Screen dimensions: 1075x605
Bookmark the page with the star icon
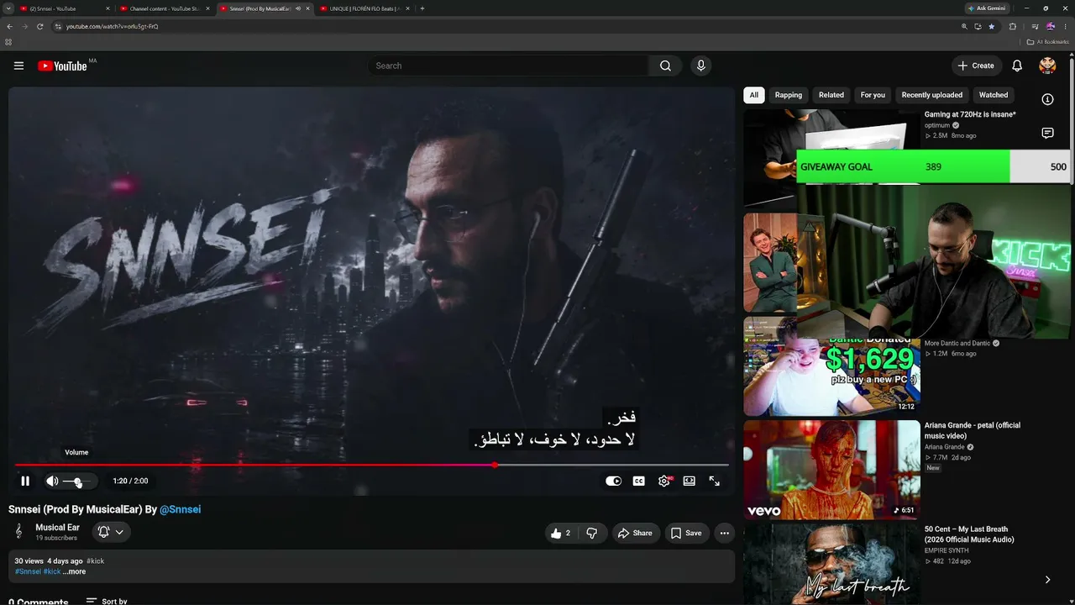(991, 26)
